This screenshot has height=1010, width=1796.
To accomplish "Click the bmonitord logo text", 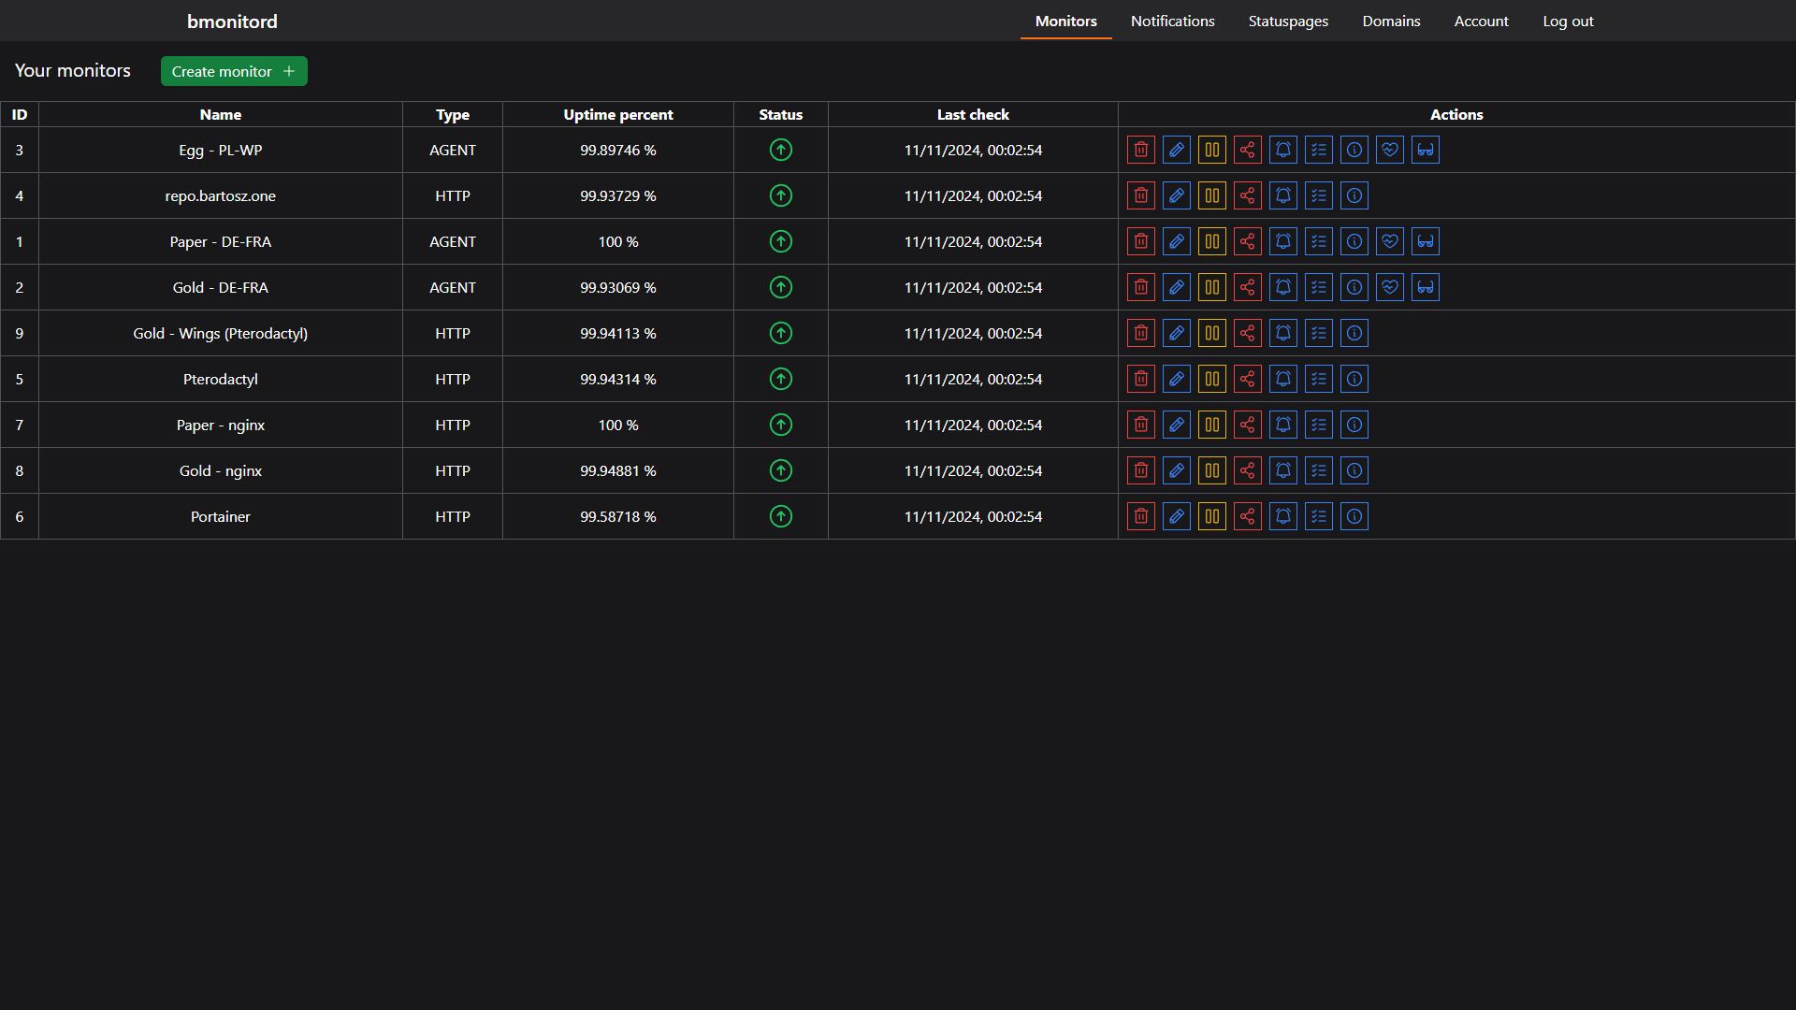I will pyautogui.click(x=231, y=21).
